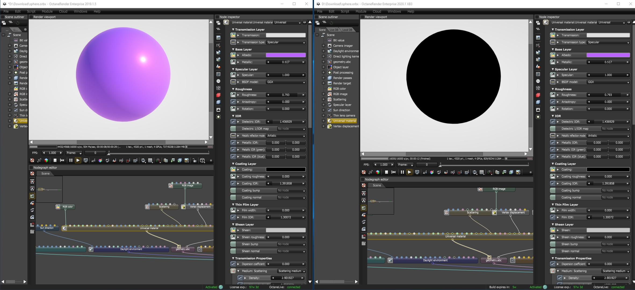Click the recenter view icon in the 2019.1.5 viewport toolbar
Screen dimensions: 635x290
pyautogui.click(x=32, y=160)
